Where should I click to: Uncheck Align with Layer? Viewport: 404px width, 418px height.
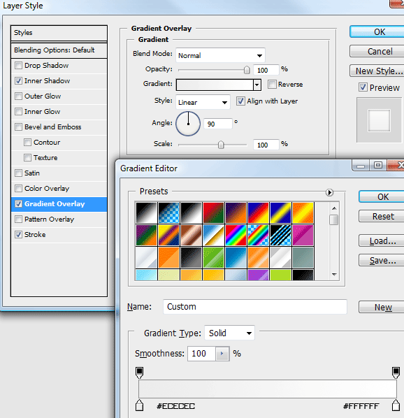pyautogui.click(x=240, y=101)
